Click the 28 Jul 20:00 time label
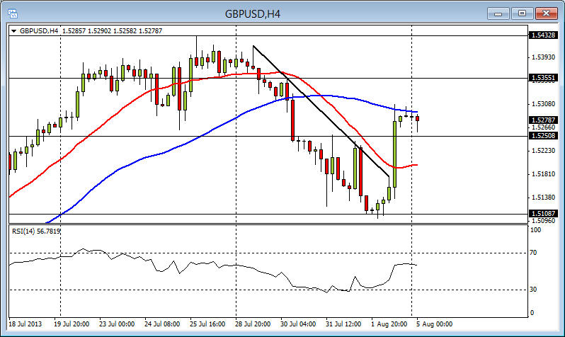The width and height of the screenshot is (565, 337). coord(253,324)
